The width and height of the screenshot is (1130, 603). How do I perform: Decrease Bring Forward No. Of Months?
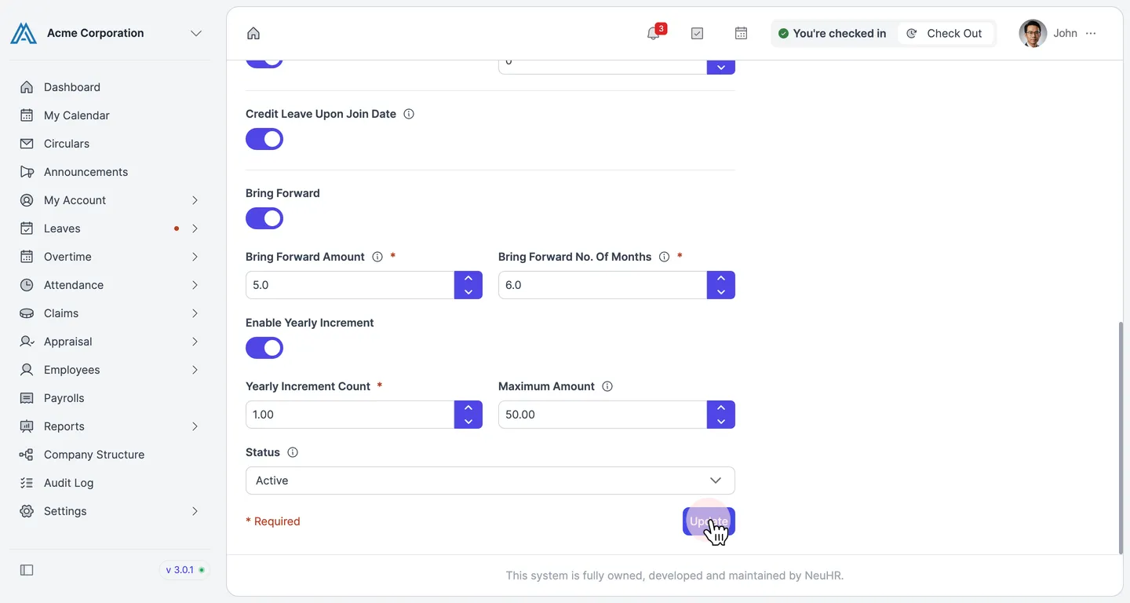pyautogui.click(x=721, y=292)
